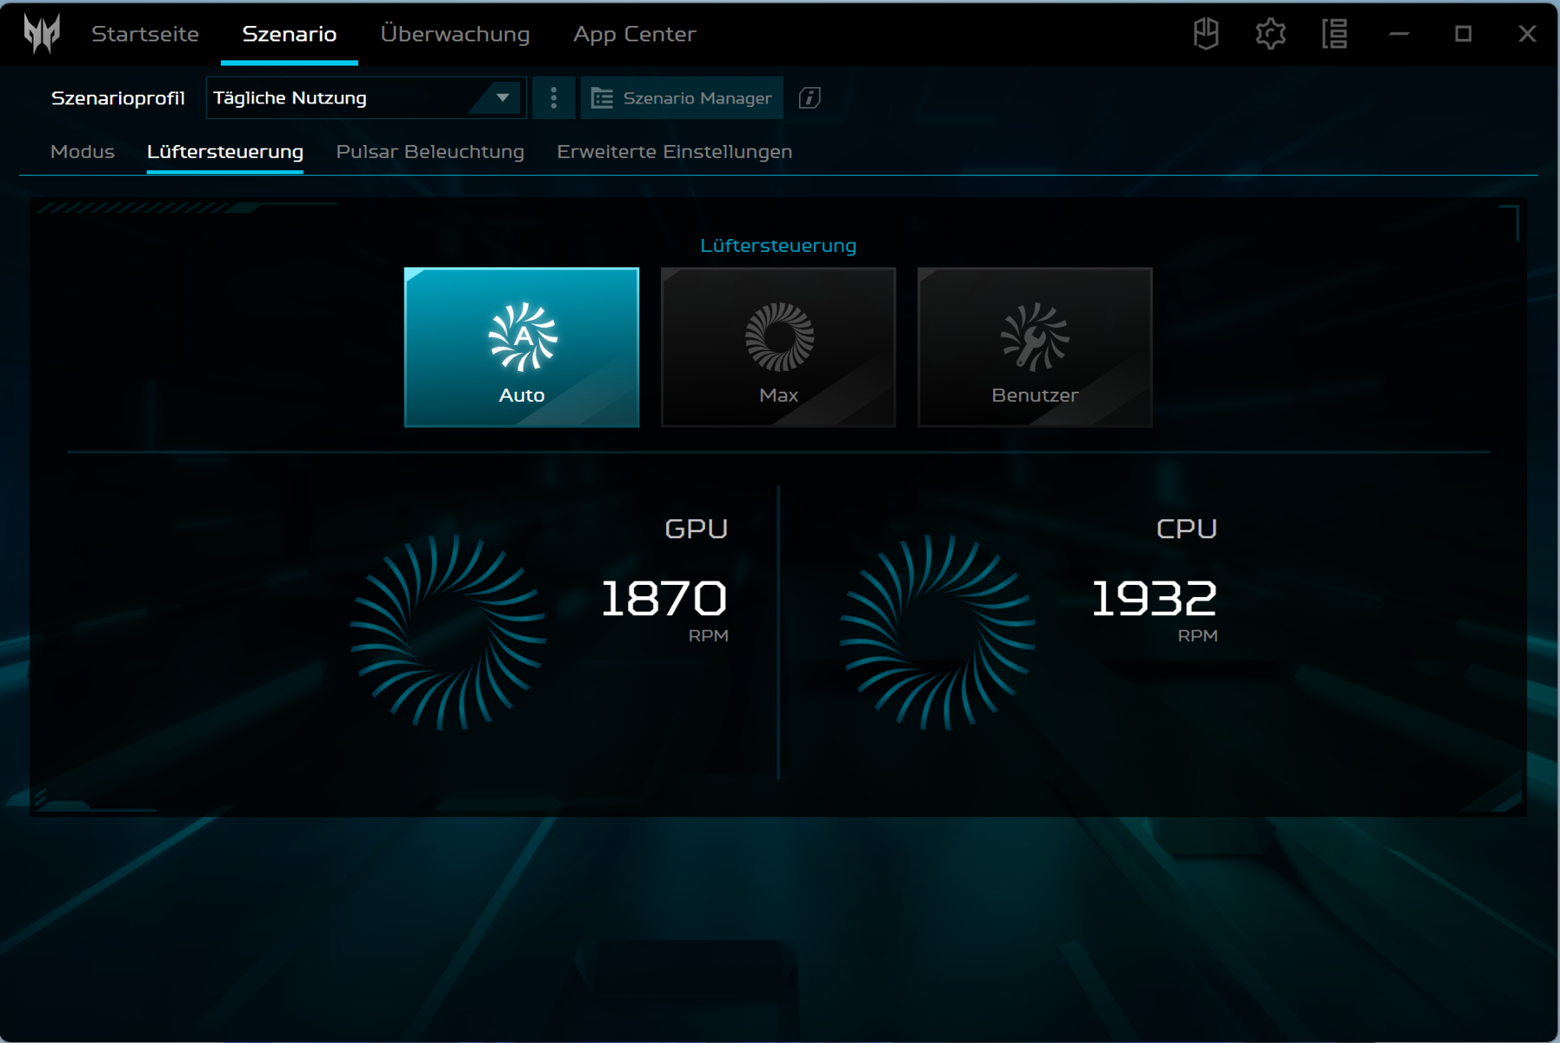
Task: Click the shield-shaped Predator icon in the title bar
Action: coord(1206,34)
